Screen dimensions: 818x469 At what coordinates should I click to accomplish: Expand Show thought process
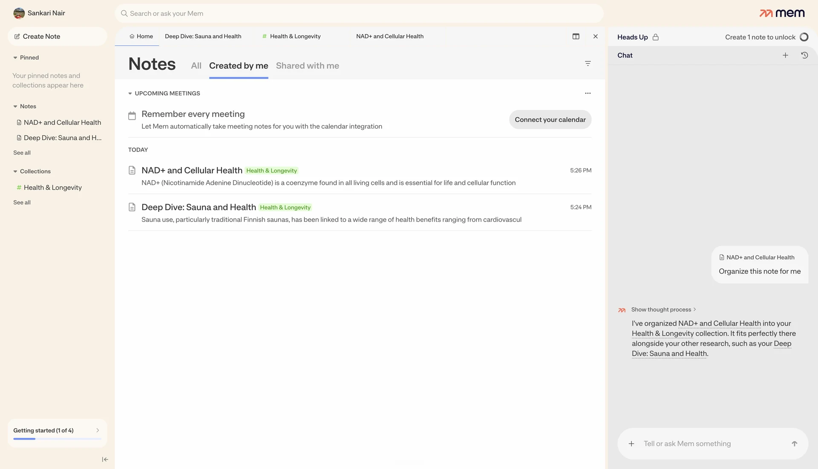coord(663,310)
